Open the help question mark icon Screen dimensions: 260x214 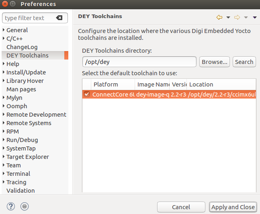click(x=11, y=206)
